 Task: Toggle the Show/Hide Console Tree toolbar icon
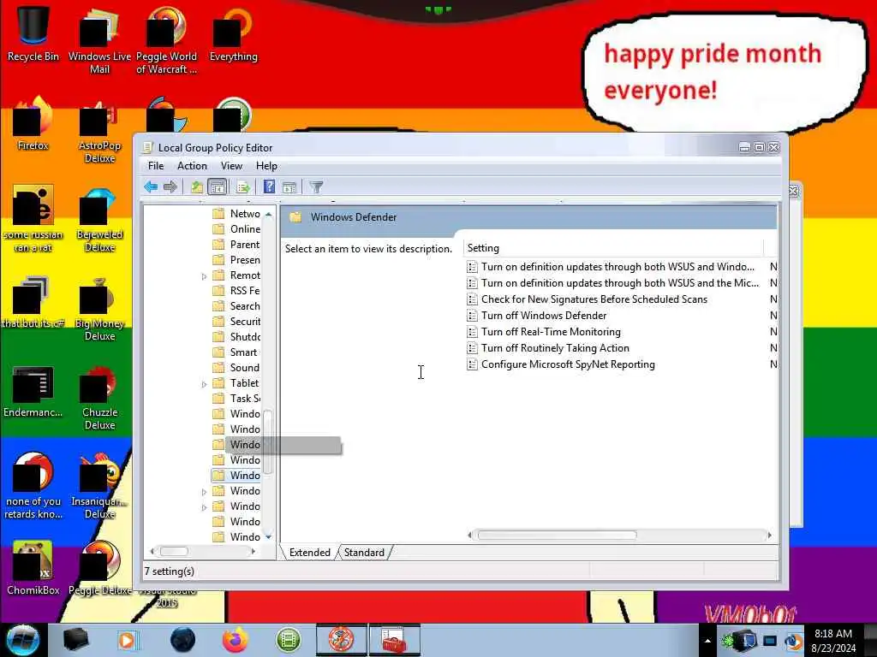(x=217, y=186)
